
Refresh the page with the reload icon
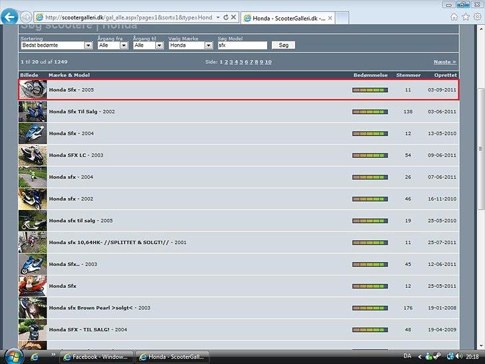coord(226,17)
